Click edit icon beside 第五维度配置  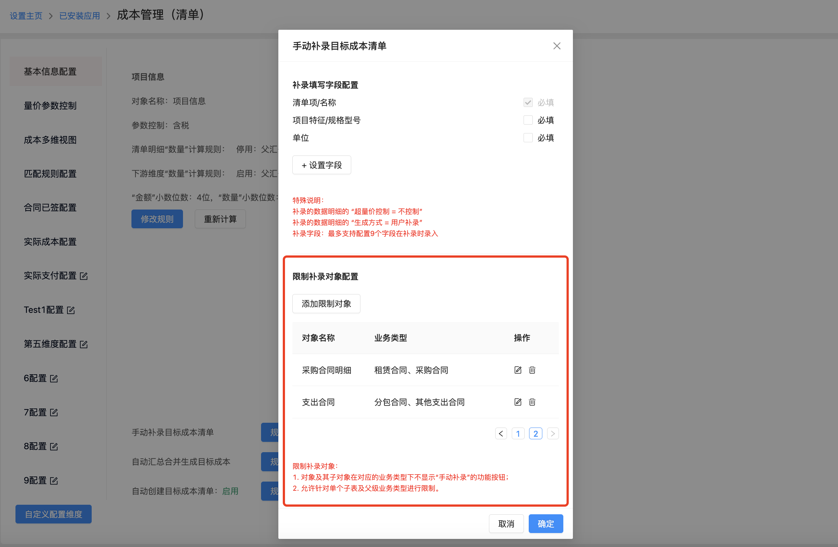coord(84,344)
